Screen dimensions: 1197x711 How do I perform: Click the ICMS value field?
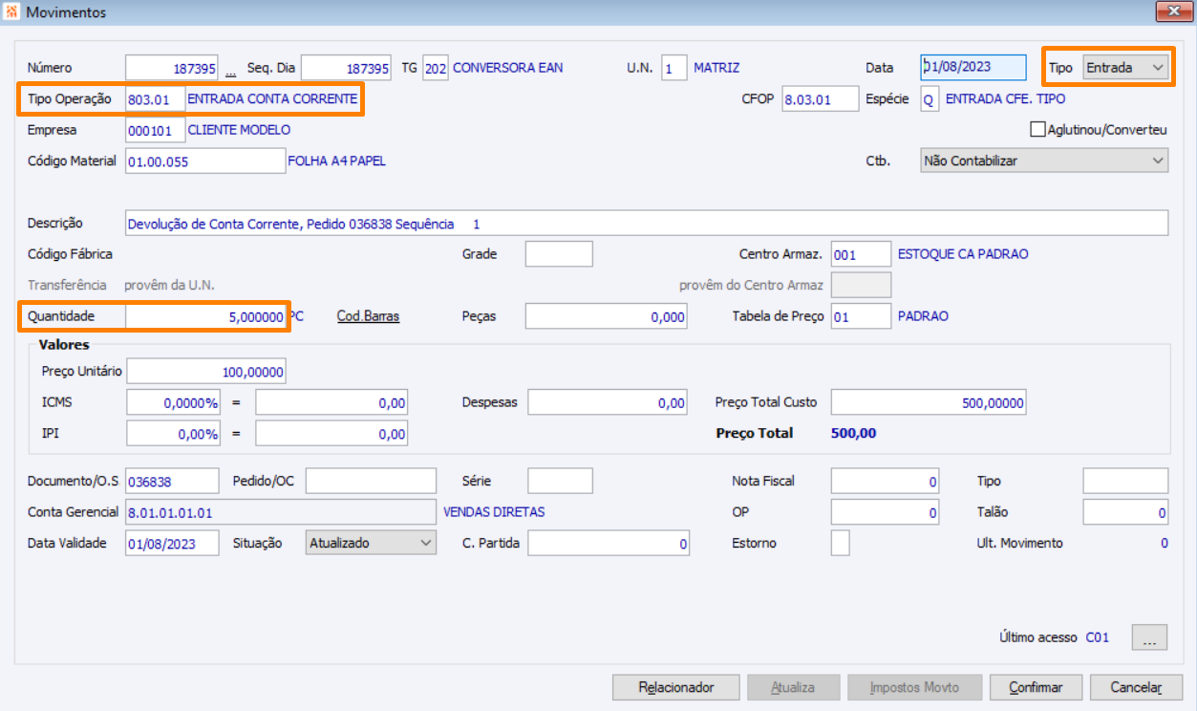(331, 402)
